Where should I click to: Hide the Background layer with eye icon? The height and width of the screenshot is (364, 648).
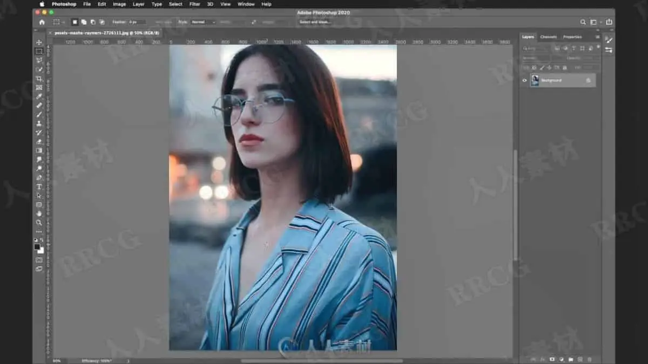pos(524,80)
